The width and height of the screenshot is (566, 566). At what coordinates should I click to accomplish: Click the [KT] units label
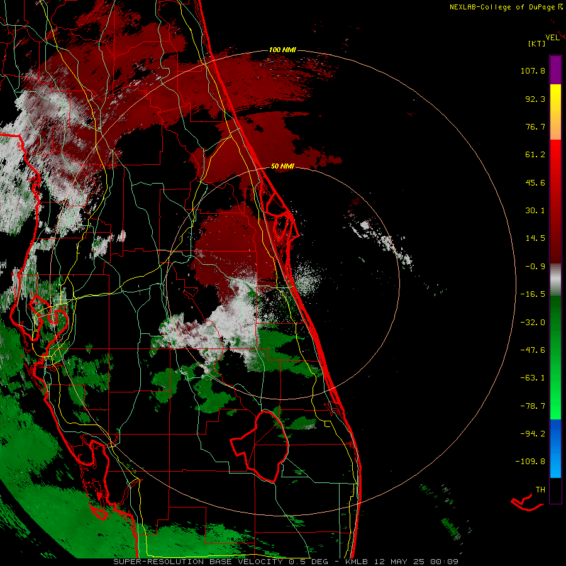[x=537, y=43]
